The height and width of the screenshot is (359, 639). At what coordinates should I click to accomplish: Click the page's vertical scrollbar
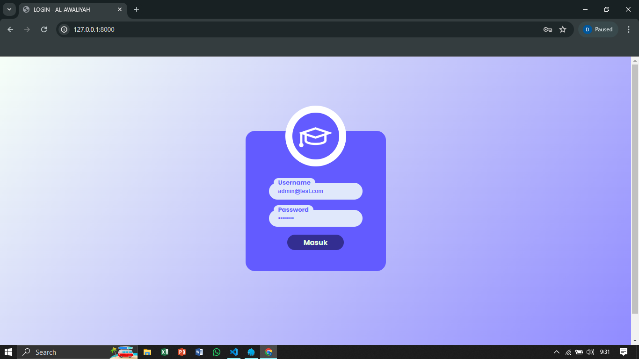tap(635, 187)
